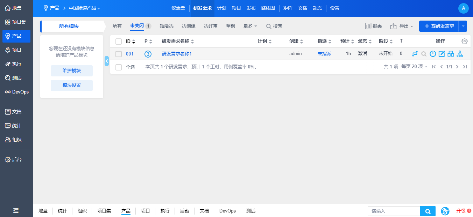
Task: Click the create test case icon in row 001
Action: click(x=451, y=54)
